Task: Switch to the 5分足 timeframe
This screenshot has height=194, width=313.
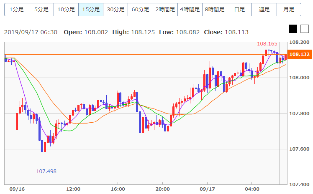Action: [x=41, y=10]
